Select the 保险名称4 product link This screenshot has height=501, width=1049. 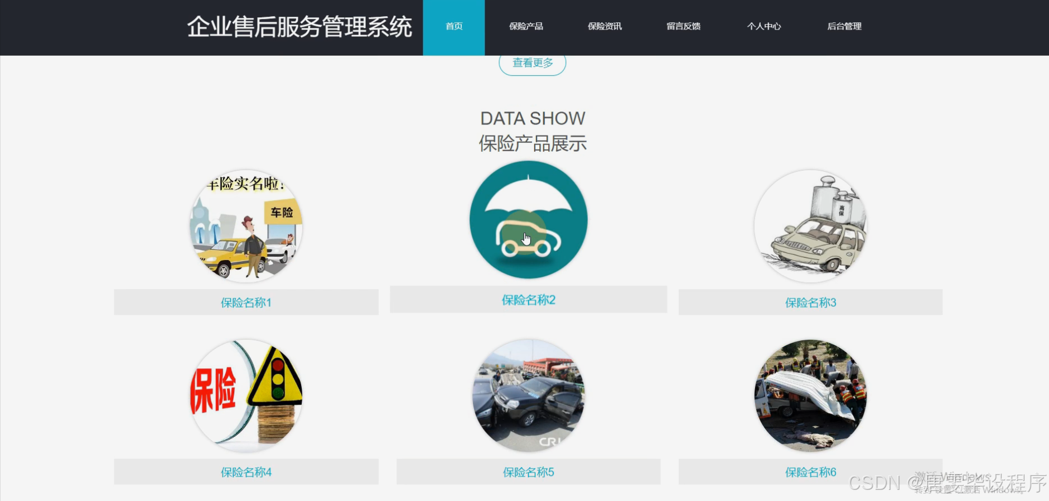coord(246,472)
